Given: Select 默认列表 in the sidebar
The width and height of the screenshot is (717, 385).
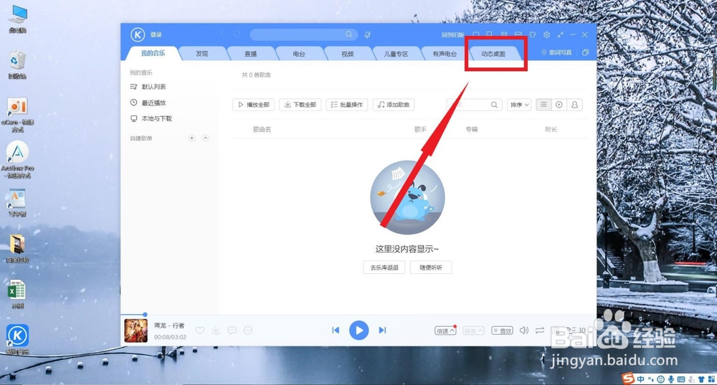Looking at the screenshot, I should (153, 87).
